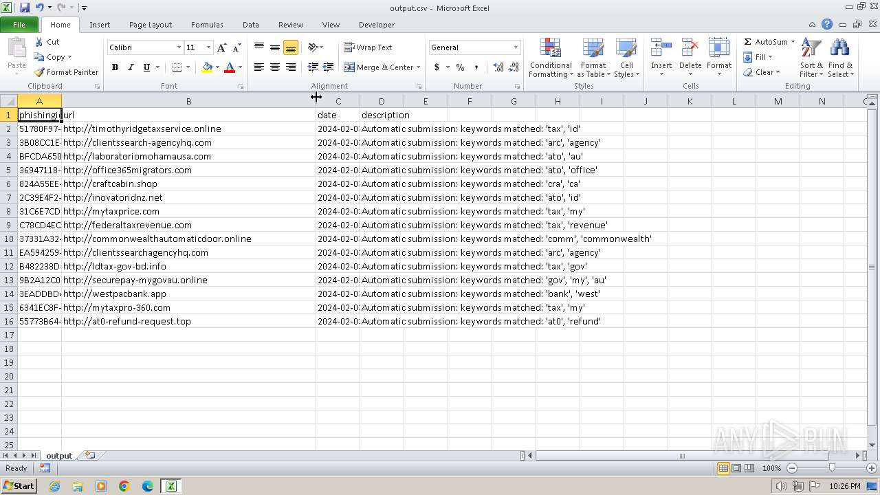Expand fill color dropdown arrow

[x=217, y=67]
